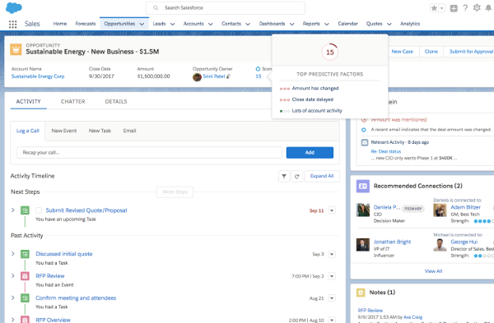The image size is (494, 323).
Task: Open the Sep 3 task actions dropdown
Action: coord(332,254)
